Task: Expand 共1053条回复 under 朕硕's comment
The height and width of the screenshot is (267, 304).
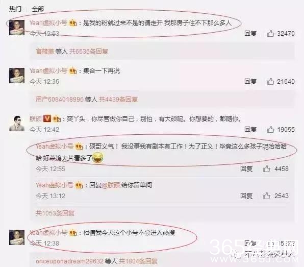Action: pyautogui.click(x=55, y=213)
